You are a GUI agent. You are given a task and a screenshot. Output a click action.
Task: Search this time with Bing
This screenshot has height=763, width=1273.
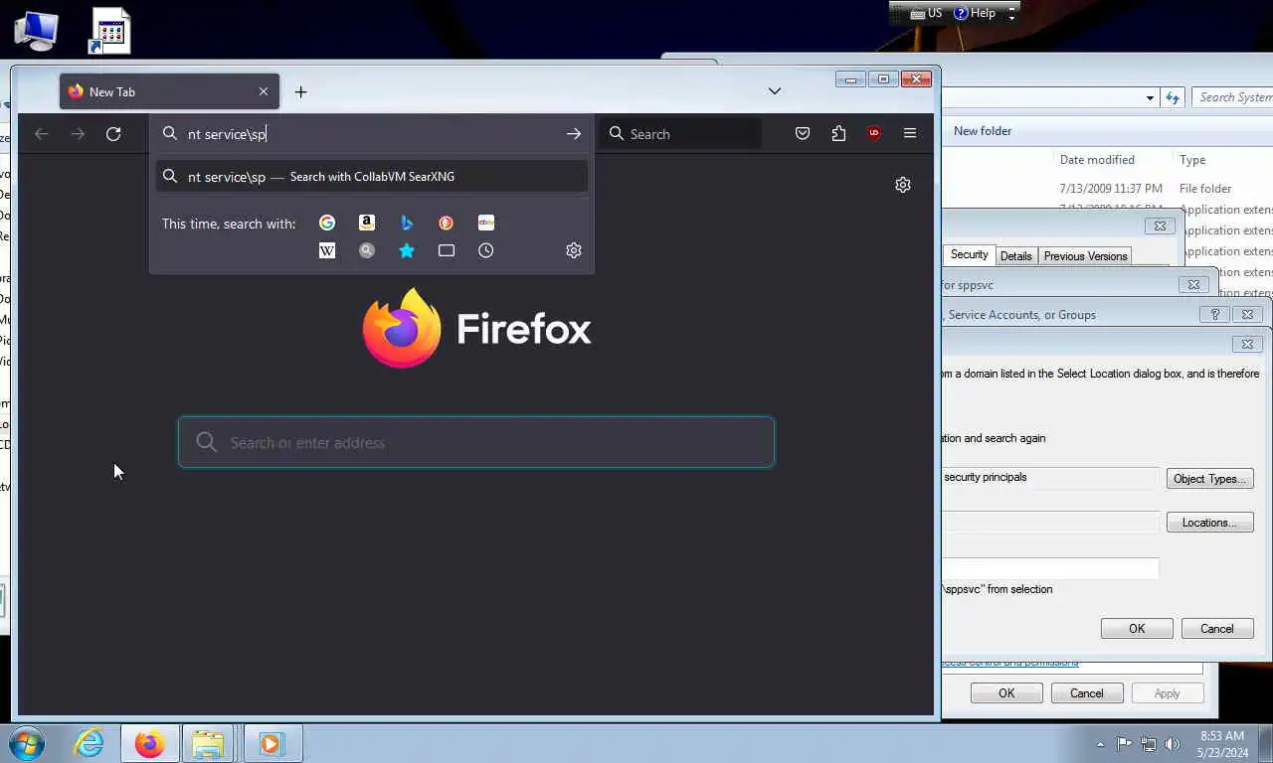407,223
